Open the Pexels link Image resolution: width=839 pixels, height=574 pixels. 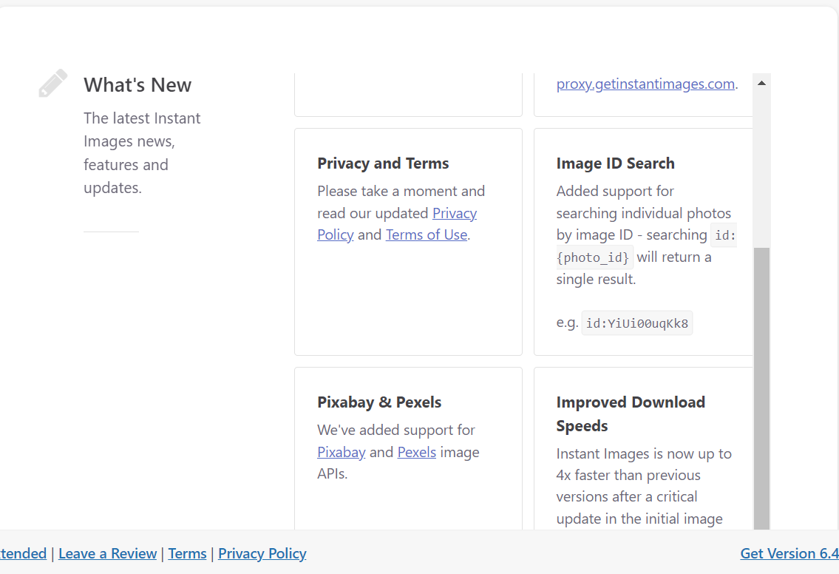417,452
